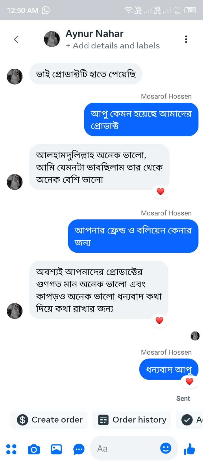Open the photo gallery picker
Image resolution: width=203 pixels, height=464 pixels.
coord(56,448)
